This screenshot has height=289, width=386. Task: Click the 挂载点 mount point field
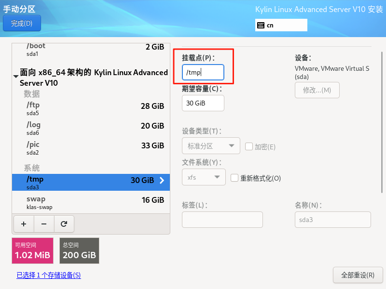(x=203, y=72)
